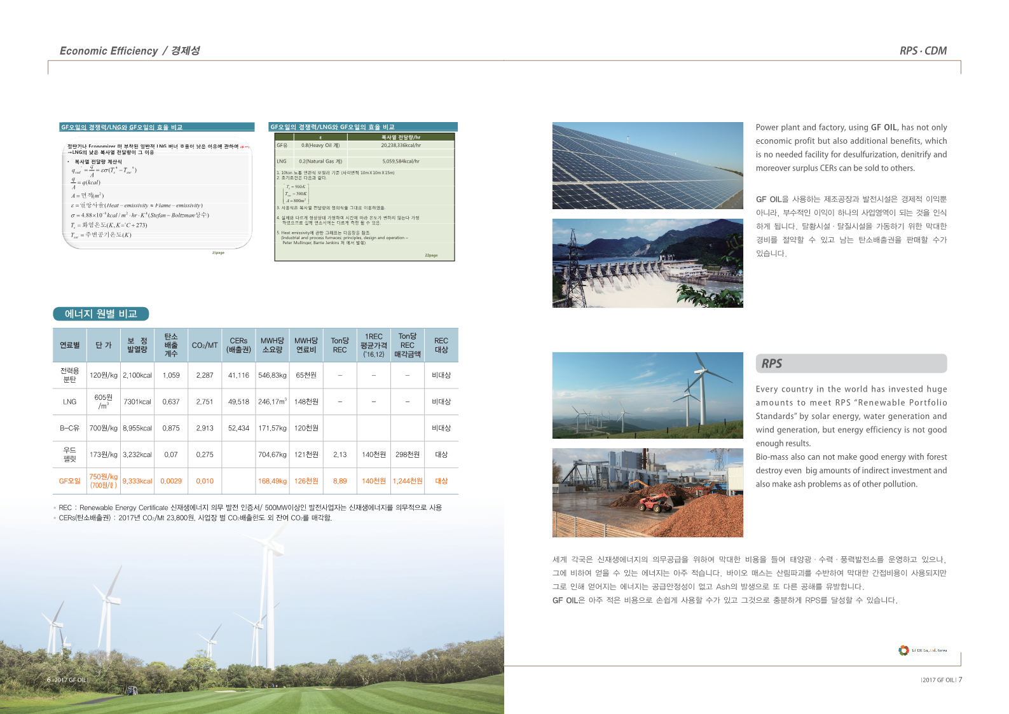1009x714 pixels.
Task: Click the '탄소 배출 계수' column header
Action: pyautogui.click(x=171, y=345)
